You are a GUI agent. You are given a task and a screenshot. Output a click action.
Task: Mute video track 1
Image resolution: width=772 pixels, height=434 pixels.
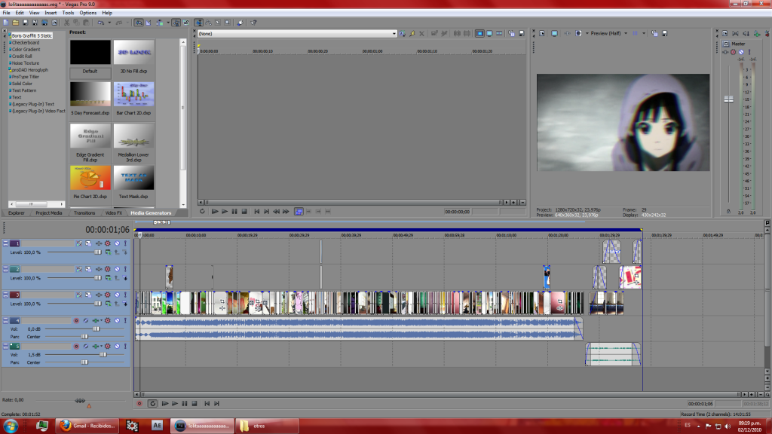tap(117, 243)
